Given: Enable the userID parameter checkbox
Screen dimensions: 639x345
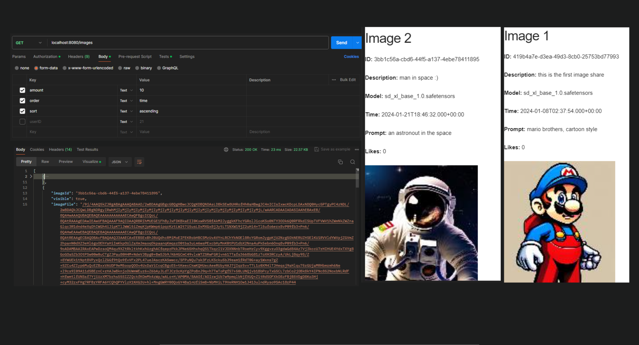Looking at the screenshot, I should click(22, 122).
